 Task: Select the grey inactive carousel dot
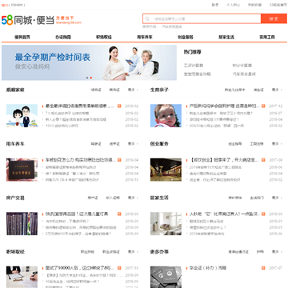(87, 78)
